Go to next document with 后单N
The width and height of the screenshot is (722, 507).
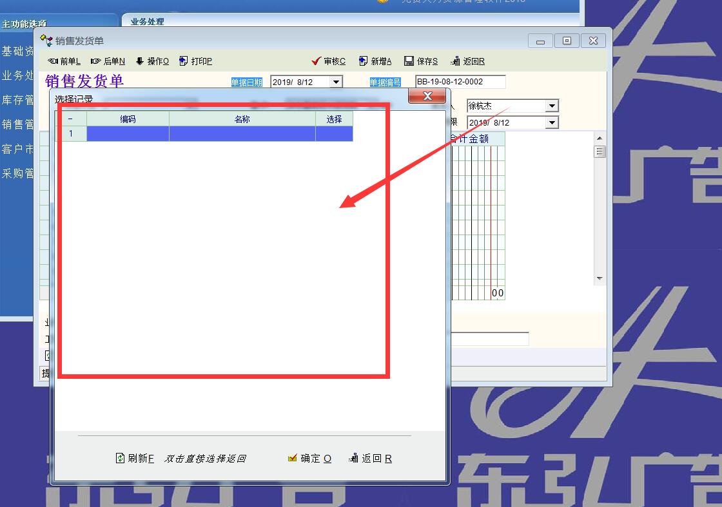click(108, 61)
